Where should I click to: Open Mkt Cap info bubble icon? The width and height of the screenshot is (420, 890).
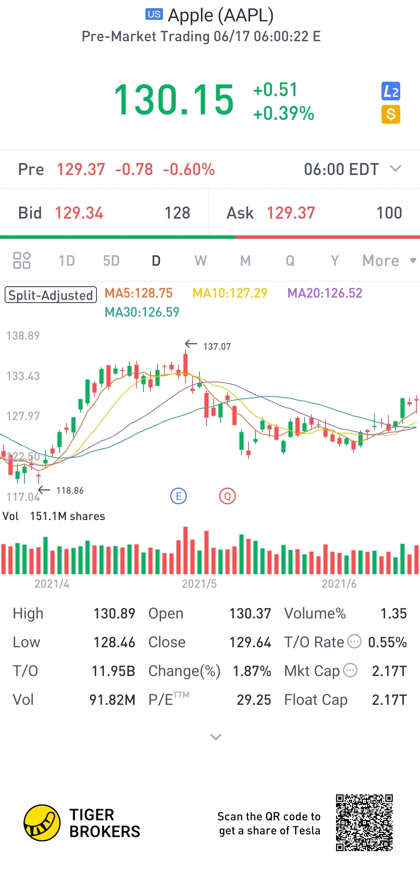pyautogui.click(x=350, y=670)
